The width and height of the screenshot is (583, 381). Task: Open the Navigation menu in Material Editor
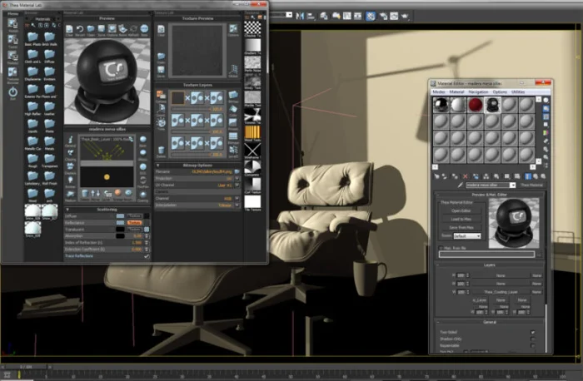point(478,92)
